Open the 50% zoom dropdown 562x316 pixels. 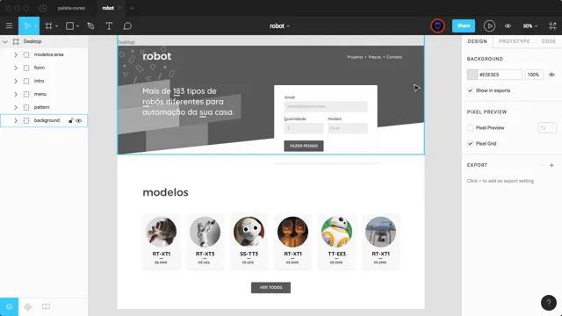coord(530,25)
